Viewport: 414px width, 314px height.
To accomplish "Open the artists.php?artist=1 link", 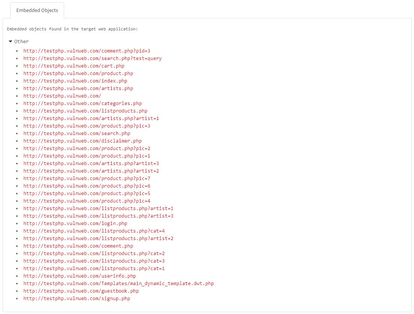I will pyautogui.click(x=91, y=119).
